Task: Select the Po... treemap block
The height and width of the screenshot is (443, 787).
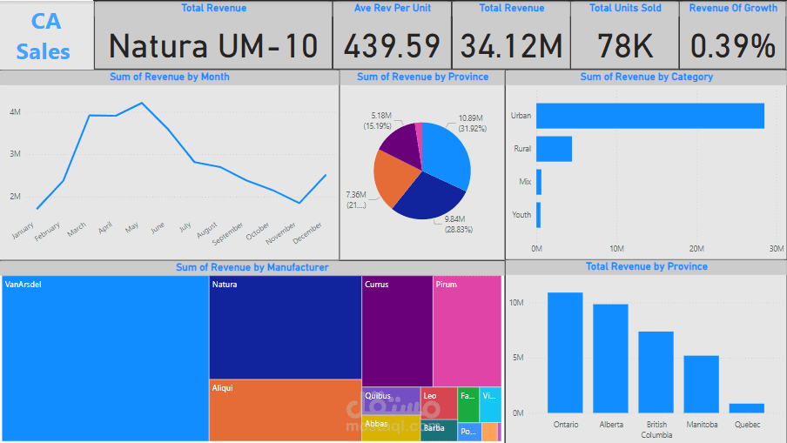Action: coord(469,432)
